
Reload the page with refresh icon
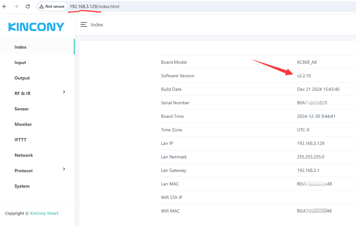pyautogui.click(x=28, y=6)
